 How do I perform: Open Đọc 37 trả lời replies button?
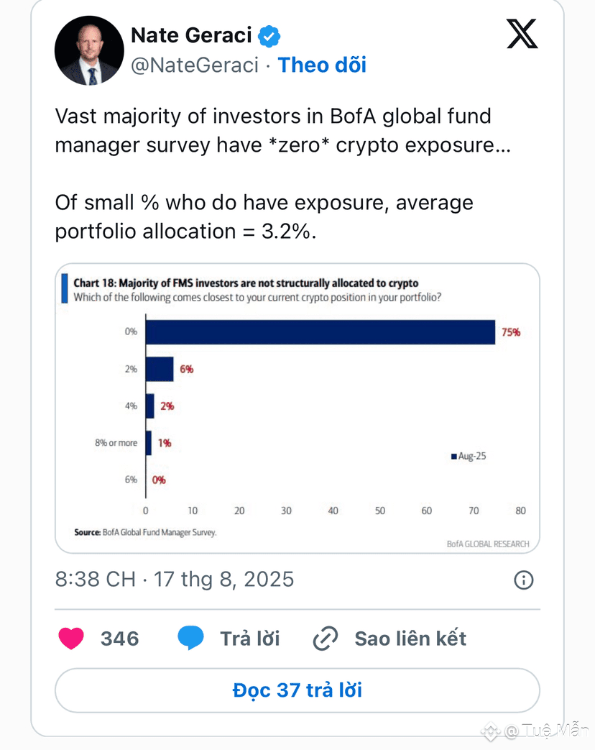point(297,690)
